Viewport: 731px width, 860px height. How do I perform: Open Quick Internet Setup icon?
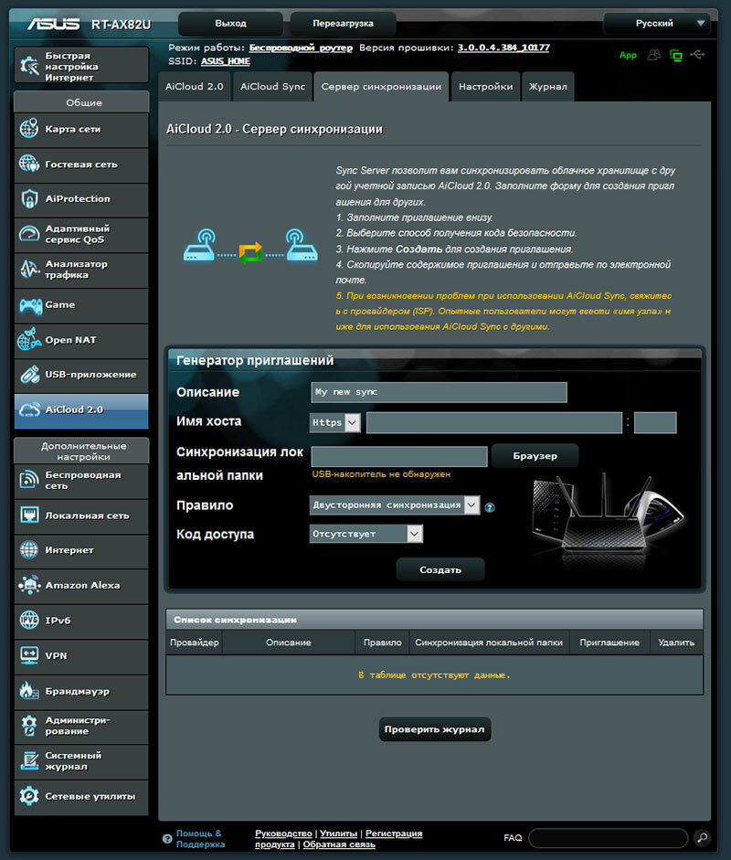(x=29, y=66)
